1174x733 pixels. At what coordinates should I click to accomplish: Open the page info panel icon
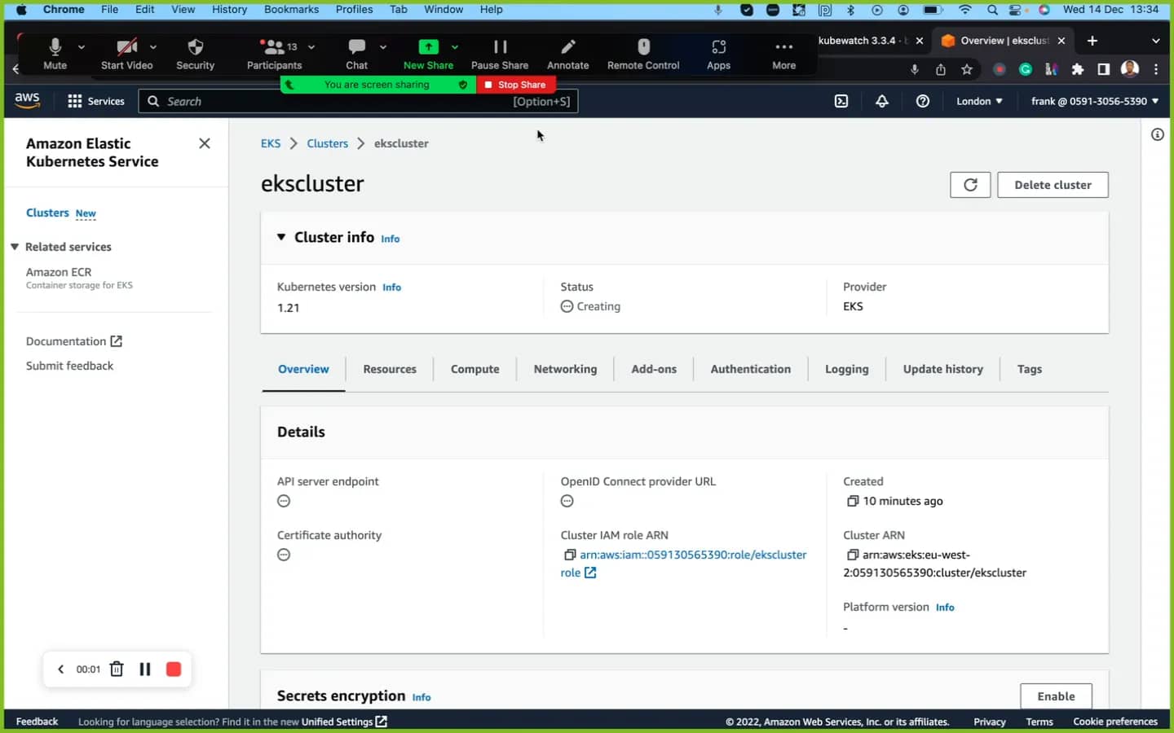(1158, 134)
